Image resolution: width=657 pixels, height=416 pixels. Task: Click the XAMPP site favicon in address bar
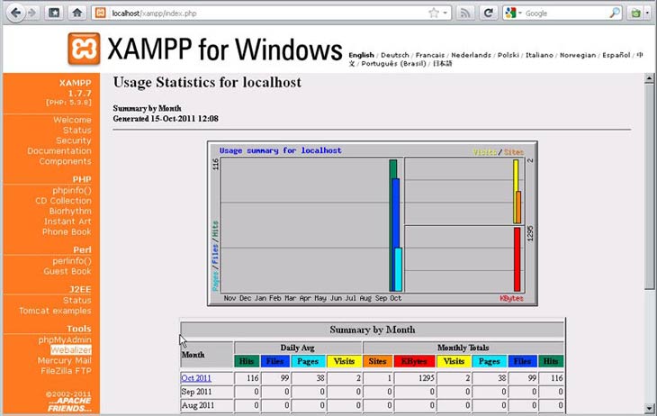coord(100,13)
